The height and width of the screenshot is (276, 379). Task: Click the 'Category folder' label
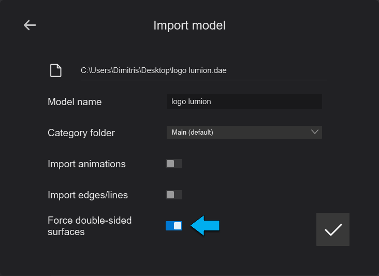coord(81,133)
